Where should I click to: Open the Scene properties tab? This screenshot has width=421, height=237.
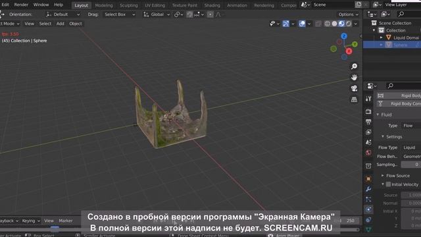click(368, 142)
